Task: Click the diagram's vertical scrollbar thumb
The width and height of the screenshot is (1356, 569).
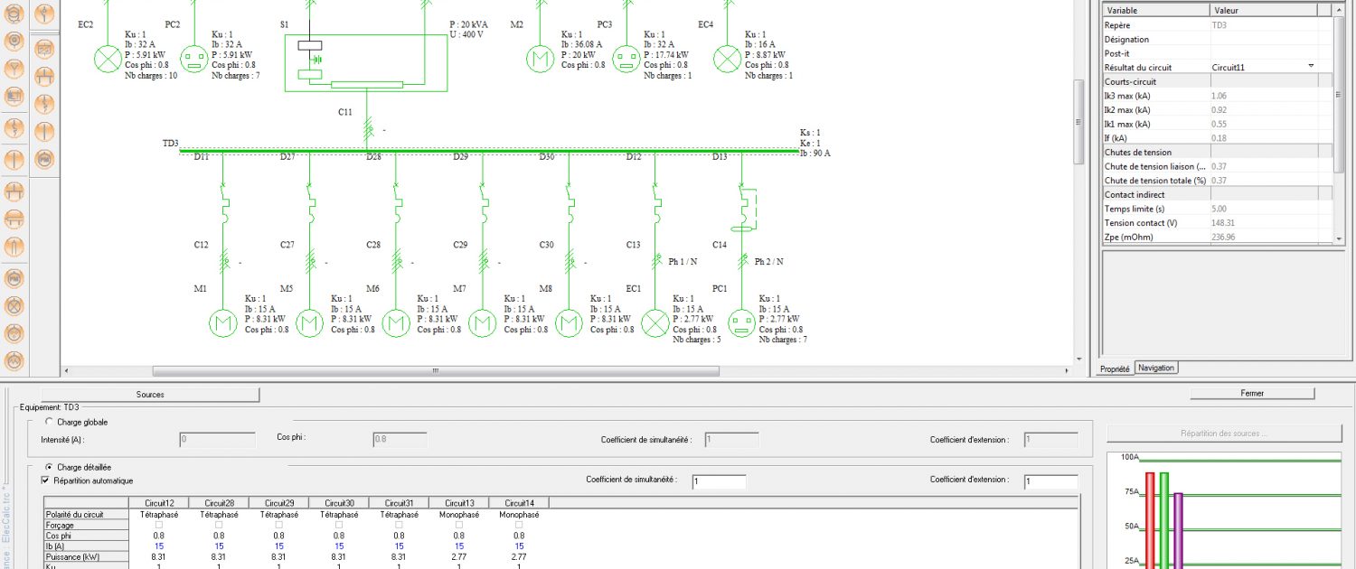Action: 1078,121
